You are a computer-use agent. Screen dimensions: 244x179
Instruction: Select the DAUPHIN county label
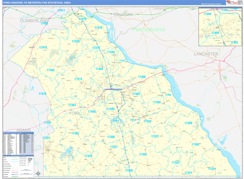tap(123, 14)
